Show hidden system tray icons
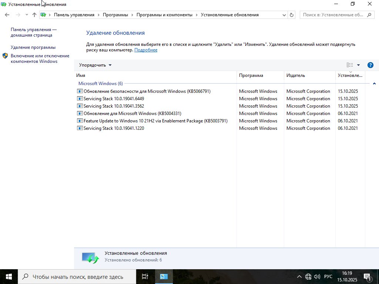Screen dimensions: 379x284 299,277
